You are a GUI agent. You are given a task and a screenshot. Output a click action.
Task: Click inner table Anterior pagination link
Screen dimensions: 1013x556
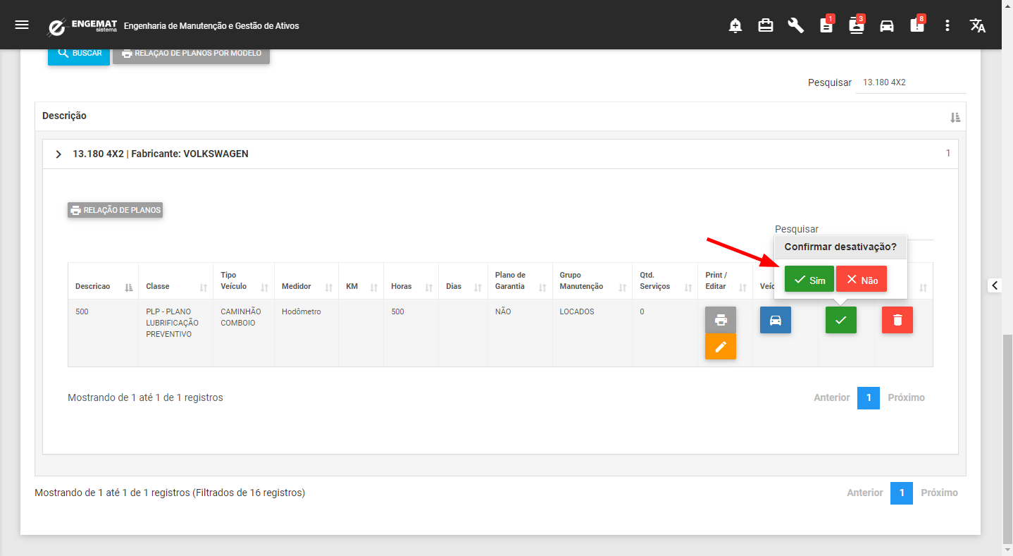831,397
